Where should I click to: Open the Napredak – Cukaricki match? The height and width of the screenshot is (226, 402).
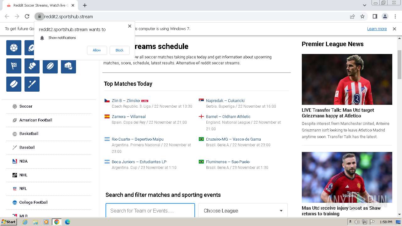coord(225,101)
